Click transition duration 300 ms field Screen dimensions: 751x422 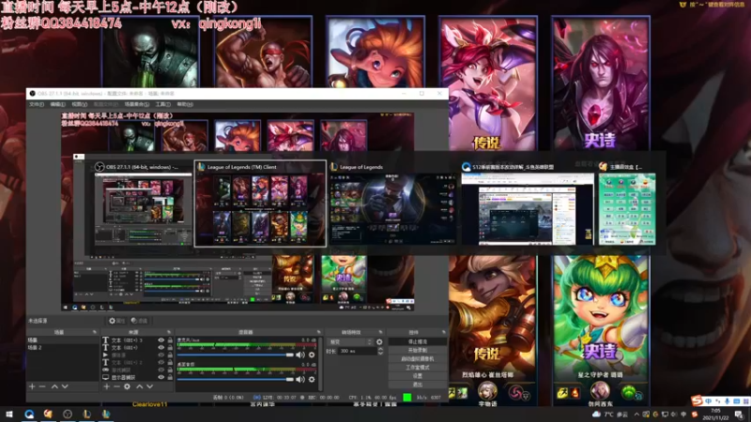tap(358, 351)
